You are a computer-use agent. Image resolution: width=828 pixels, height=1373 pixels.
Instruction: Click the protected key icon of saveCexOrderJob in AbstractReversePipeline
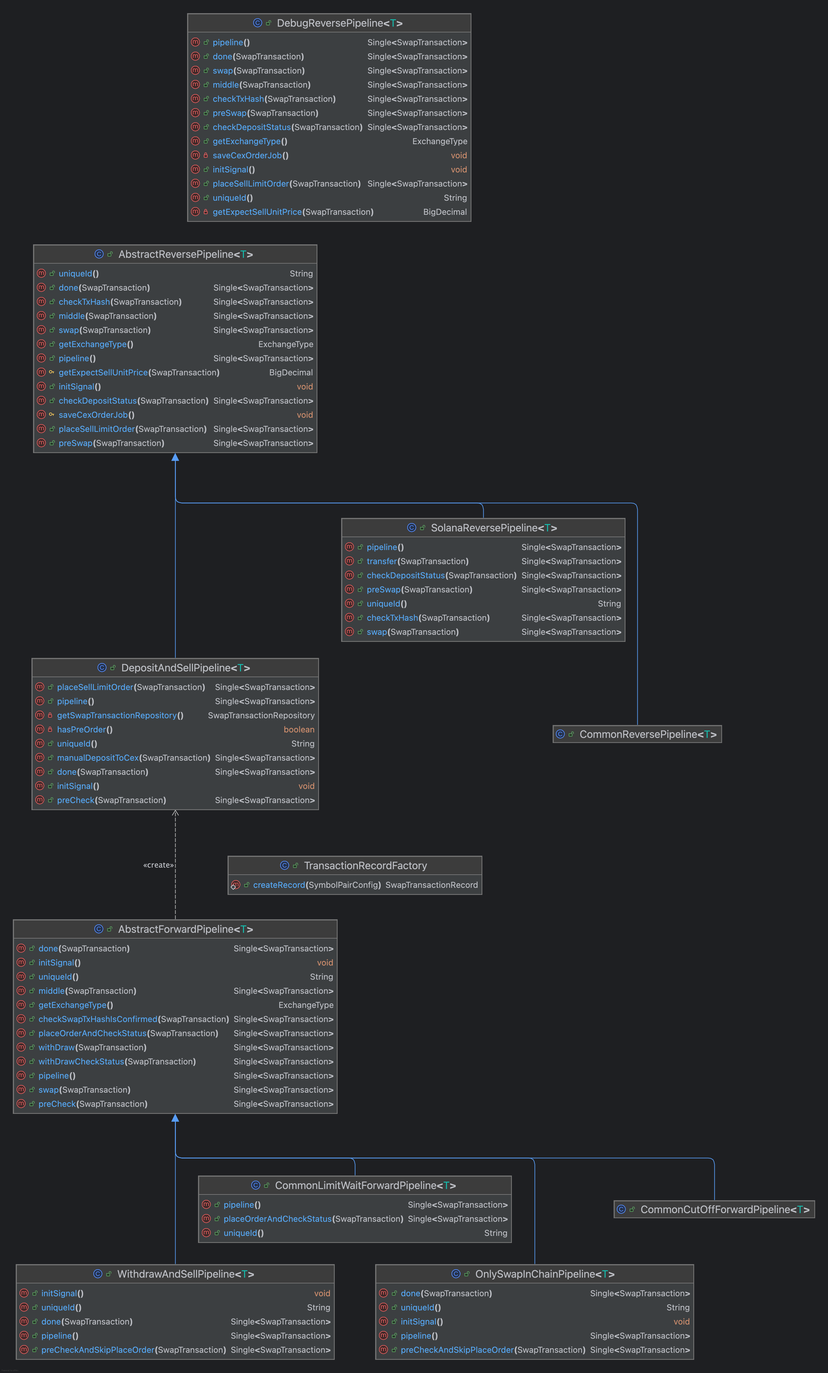52,415
